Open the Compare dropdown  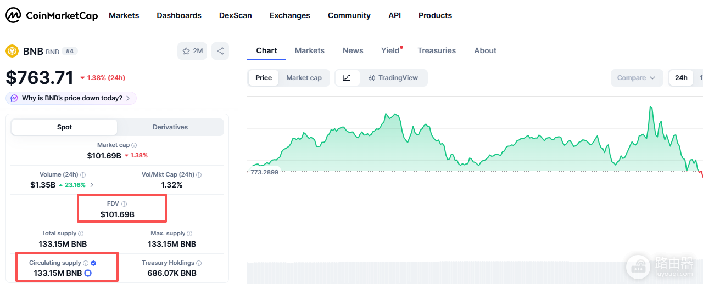click(x=637, y=78)
